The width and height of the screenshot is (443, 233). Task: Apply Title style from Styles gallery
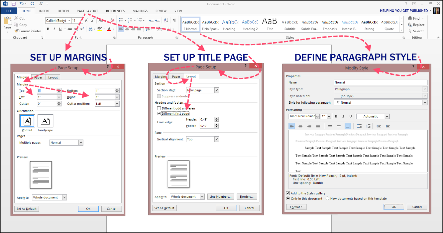[x=270, y=25]
